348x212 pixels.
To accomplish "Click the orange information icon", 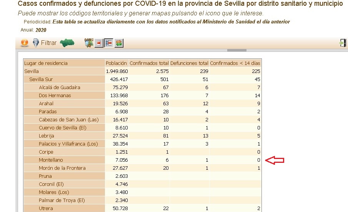I will tap(24, 43).
